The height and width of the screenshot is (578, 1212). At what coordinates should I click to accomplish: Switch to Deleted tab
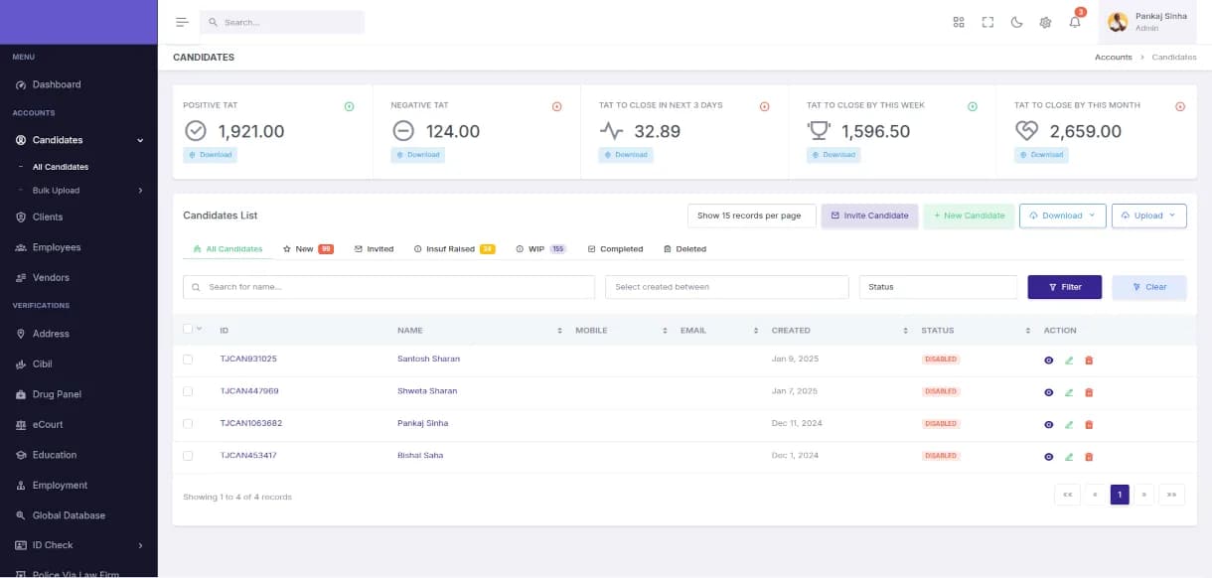684,249
